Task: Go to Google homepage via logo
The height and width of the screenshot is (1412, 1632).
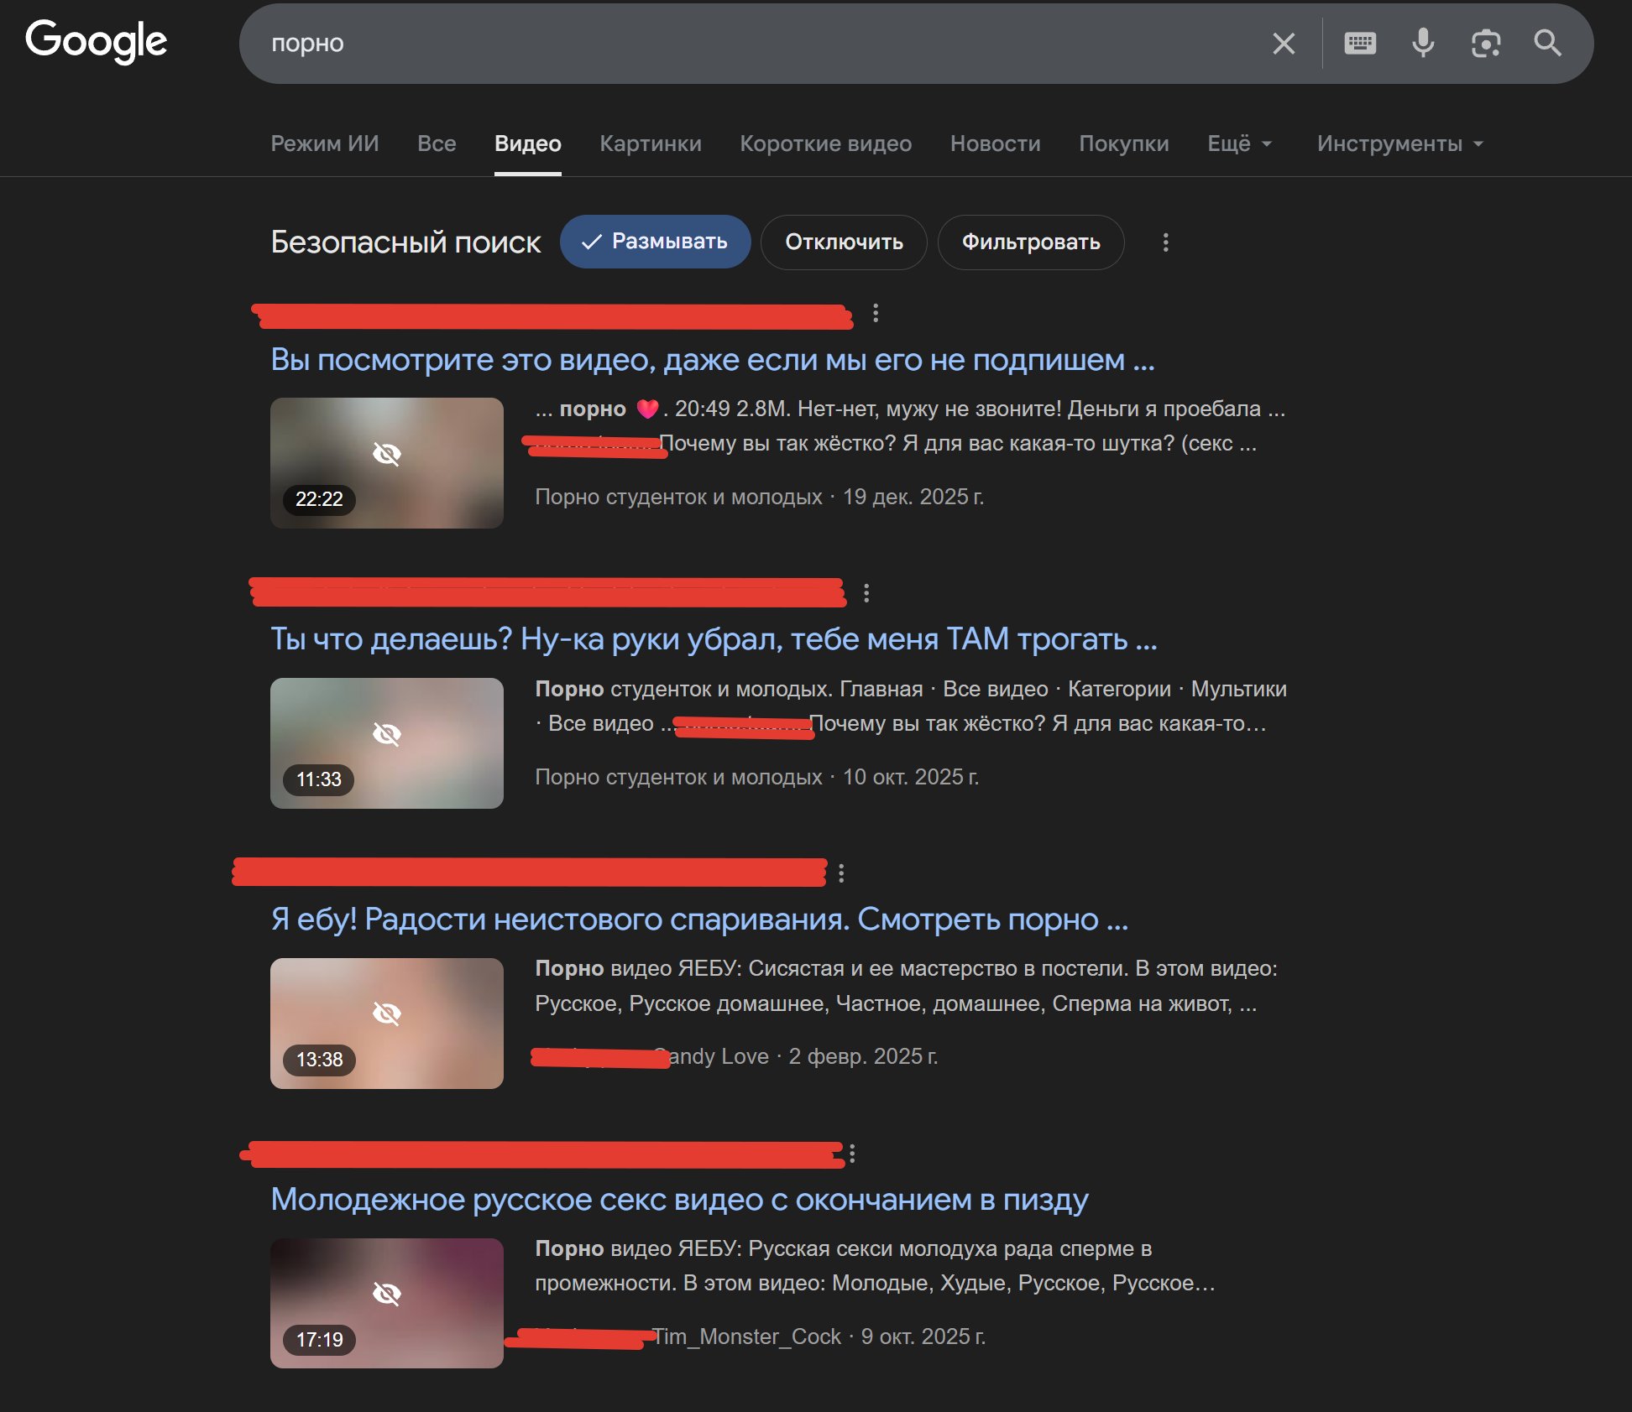Action: click(x=97, y=42)
